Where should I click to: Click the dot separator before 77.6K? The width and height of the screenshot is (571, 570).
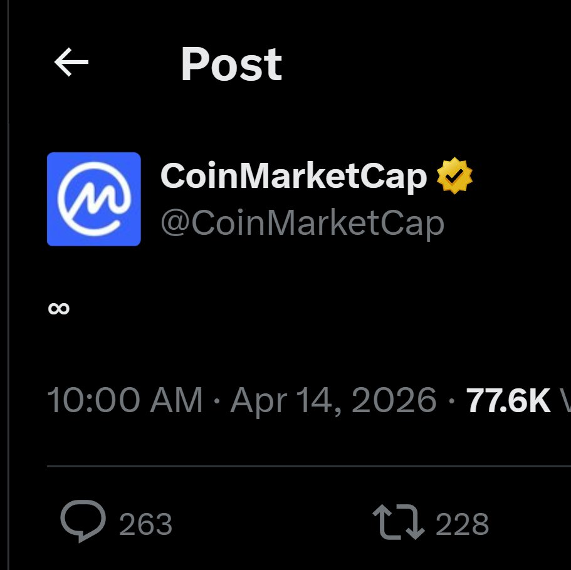coord(452,400)
